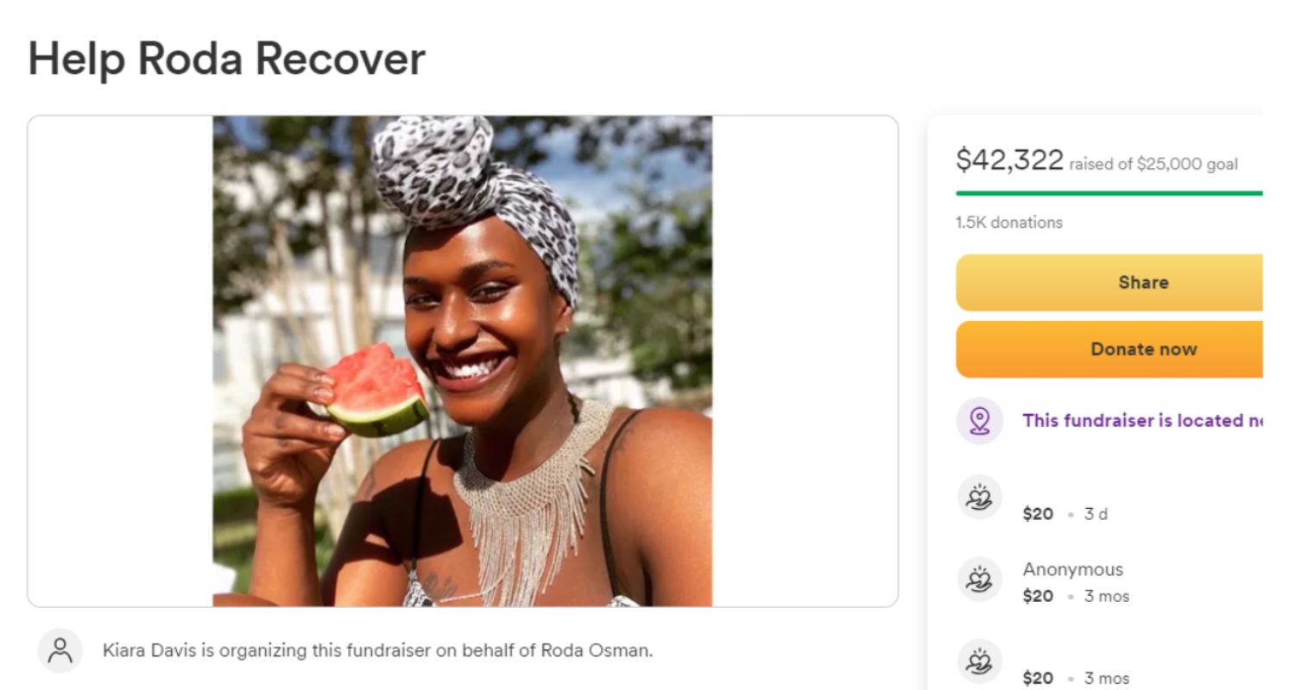Click the 'Anonymous' donor name
This screenshot has width=1295, height=690.
(1072, 569)
